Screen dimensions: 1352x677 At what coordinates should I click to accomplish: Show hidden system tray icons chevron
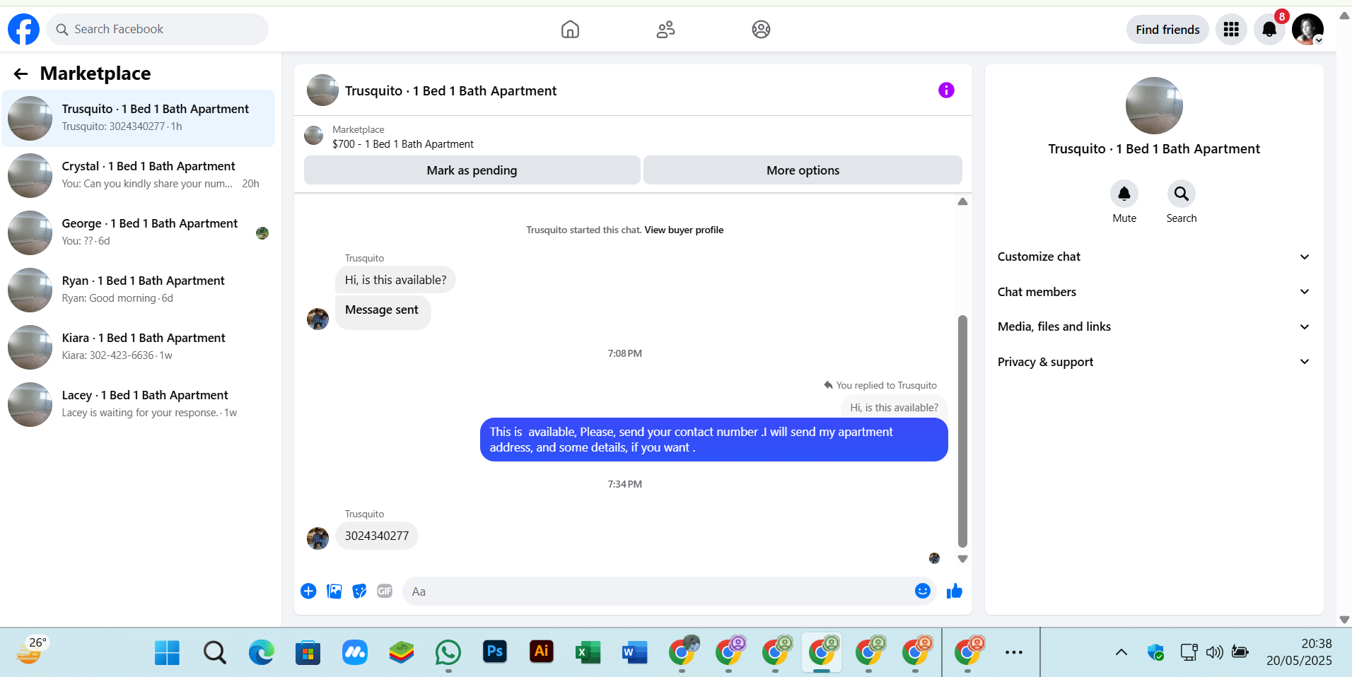click(x=1121, y=652)
